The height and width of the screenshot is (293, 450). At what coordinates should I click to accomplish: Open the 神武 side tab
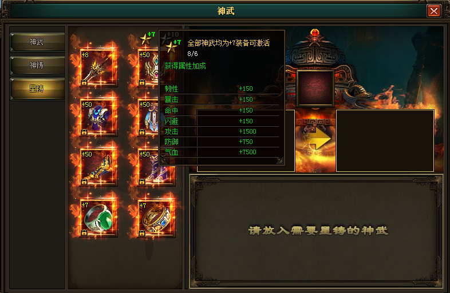click(x=37, y=42)
